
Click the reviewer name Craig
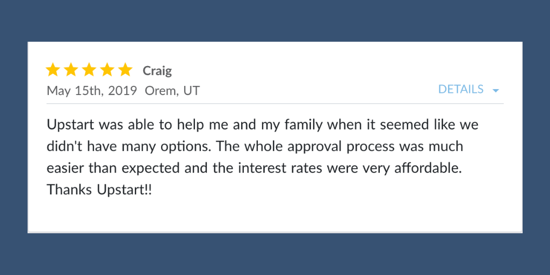coord(157,71)
